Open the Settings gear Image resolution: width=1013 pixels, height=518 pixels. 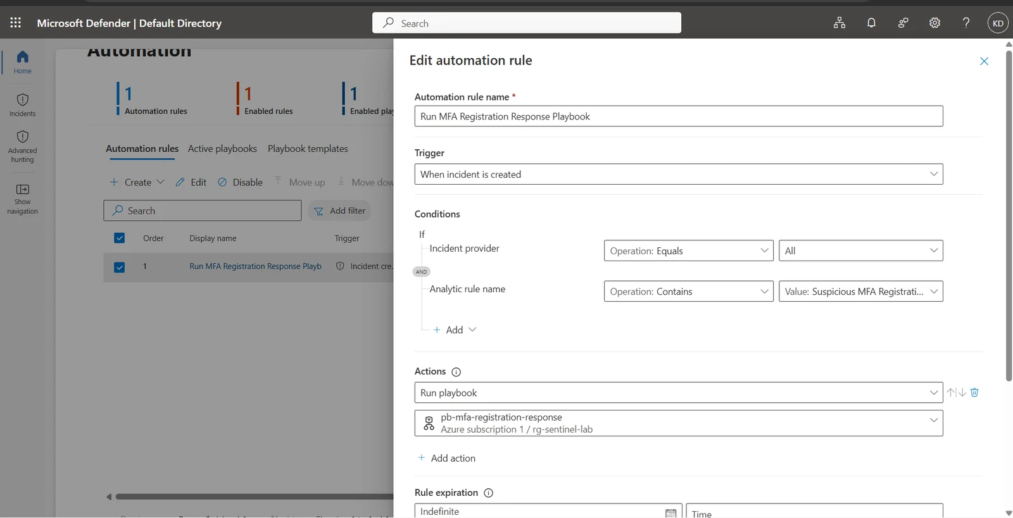pos(934,23)
